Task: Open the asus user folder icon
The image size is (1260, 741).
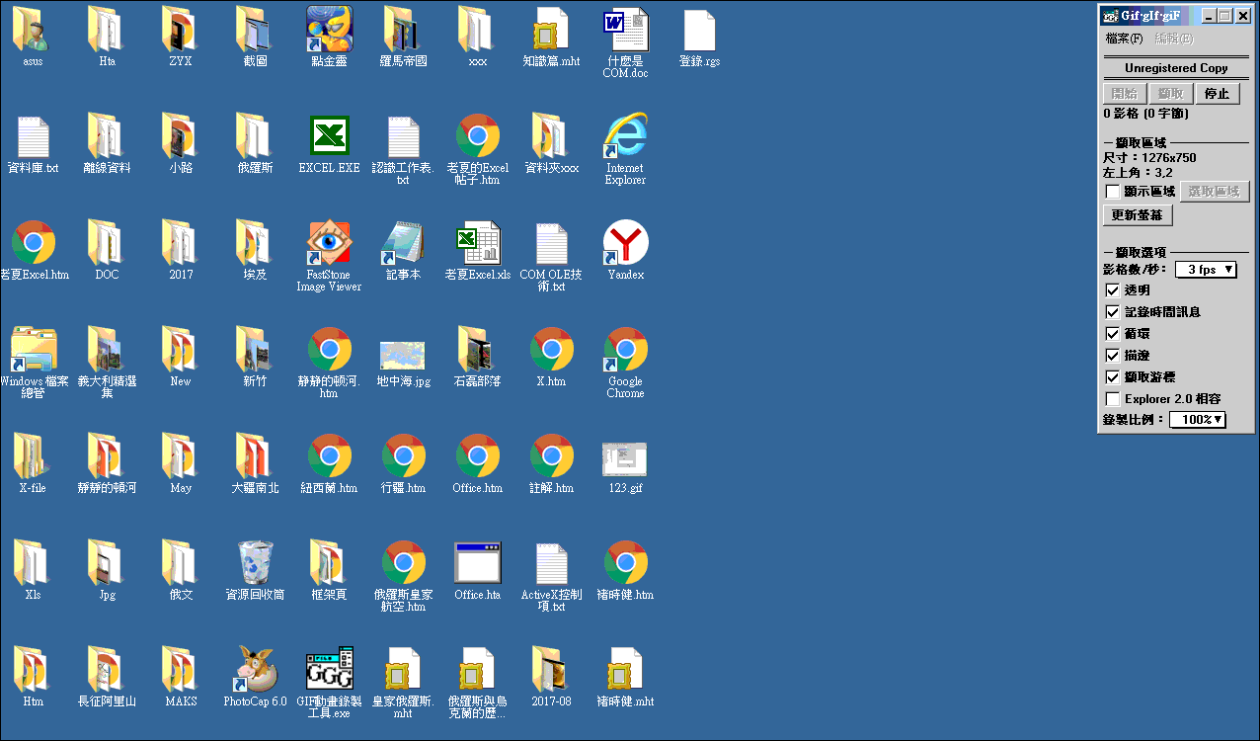Action: click(33, 30)
